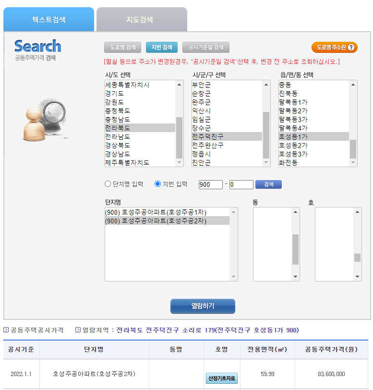Viewport: 373px width, 390px height.
Task: Select 충청남도 in the 시/도 list
Action: pyautogui.click(x=140, y=120)
